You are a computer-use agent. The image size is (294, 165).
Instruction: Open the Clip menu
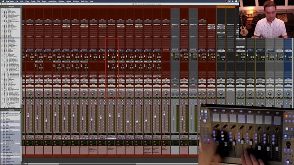39,1
